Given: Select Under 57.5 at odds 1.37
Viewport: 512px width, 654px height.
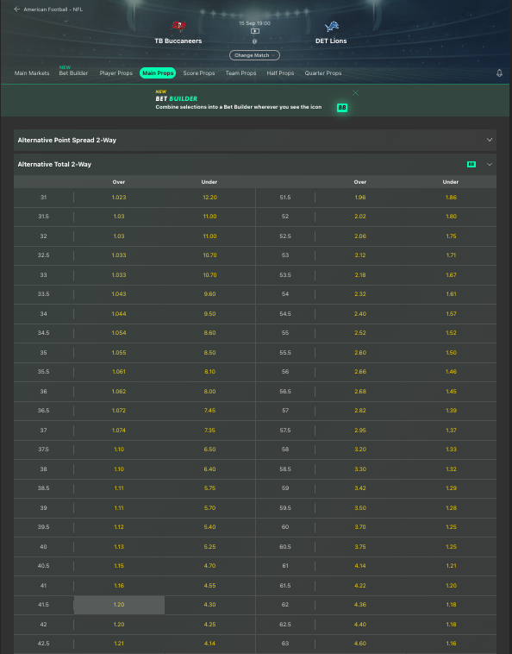Looking at the screenshot, I should [451, 430].
